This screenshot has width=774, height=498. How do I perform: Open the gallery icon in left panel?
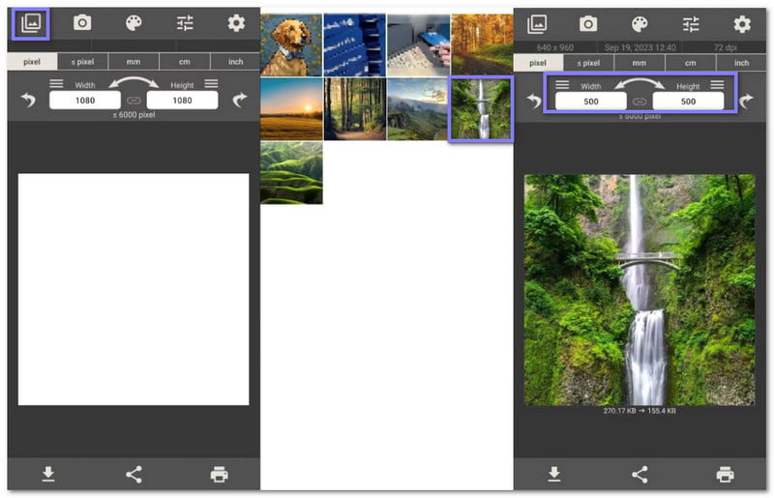[x=31, y=23]
